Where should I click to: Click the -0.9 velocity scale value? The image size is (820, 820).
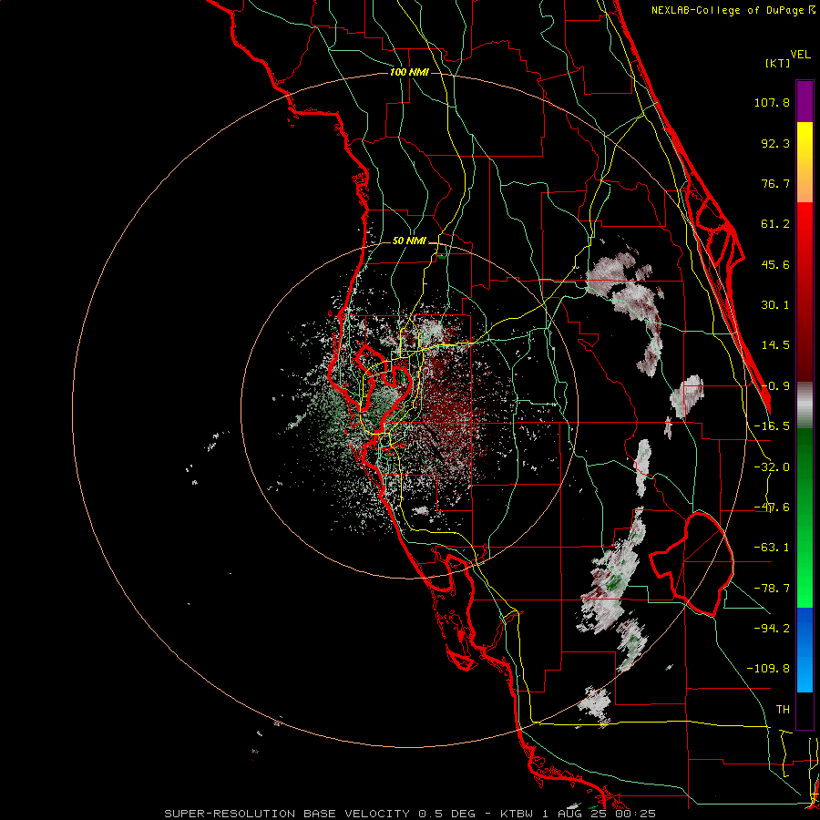(x=775, y=386)
